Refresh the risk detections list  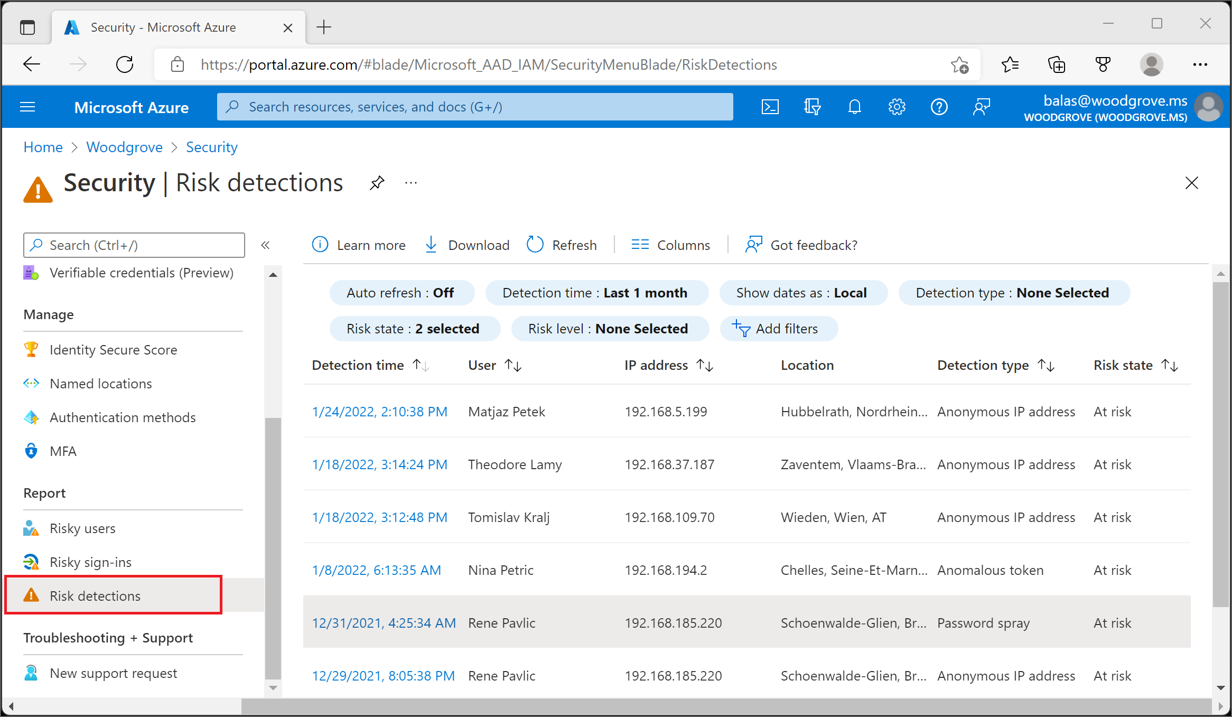click(562, 245)
